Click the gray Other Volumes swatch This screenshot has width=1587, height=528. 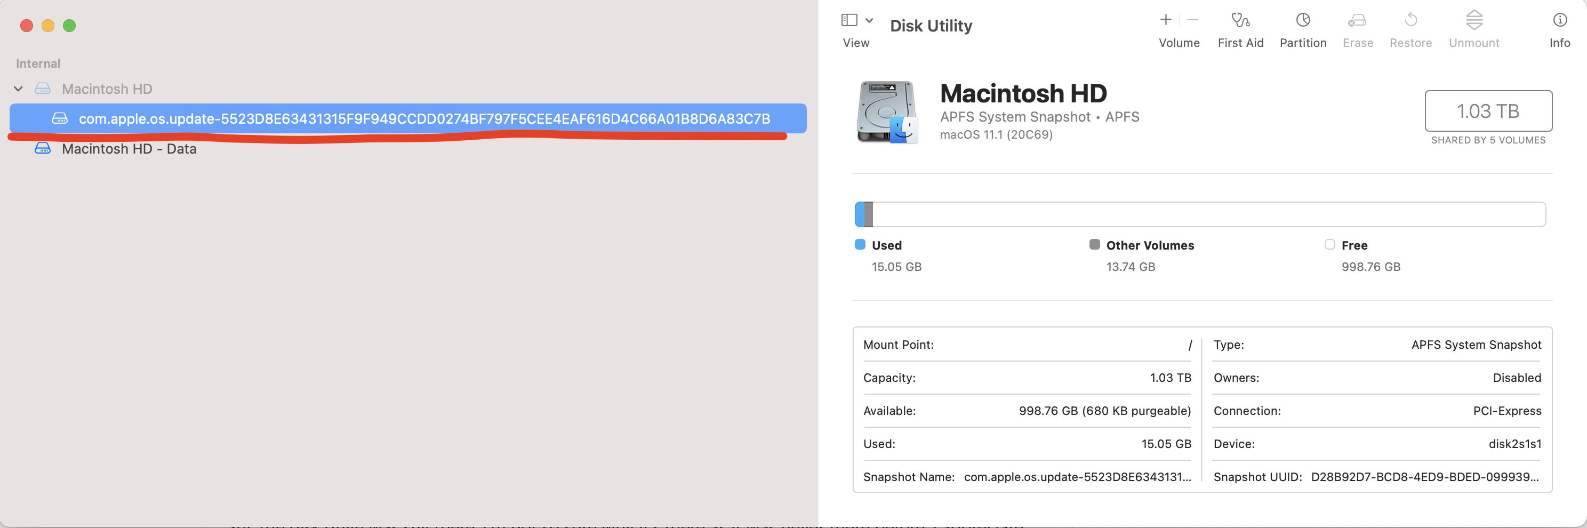tap(1094, 245)
